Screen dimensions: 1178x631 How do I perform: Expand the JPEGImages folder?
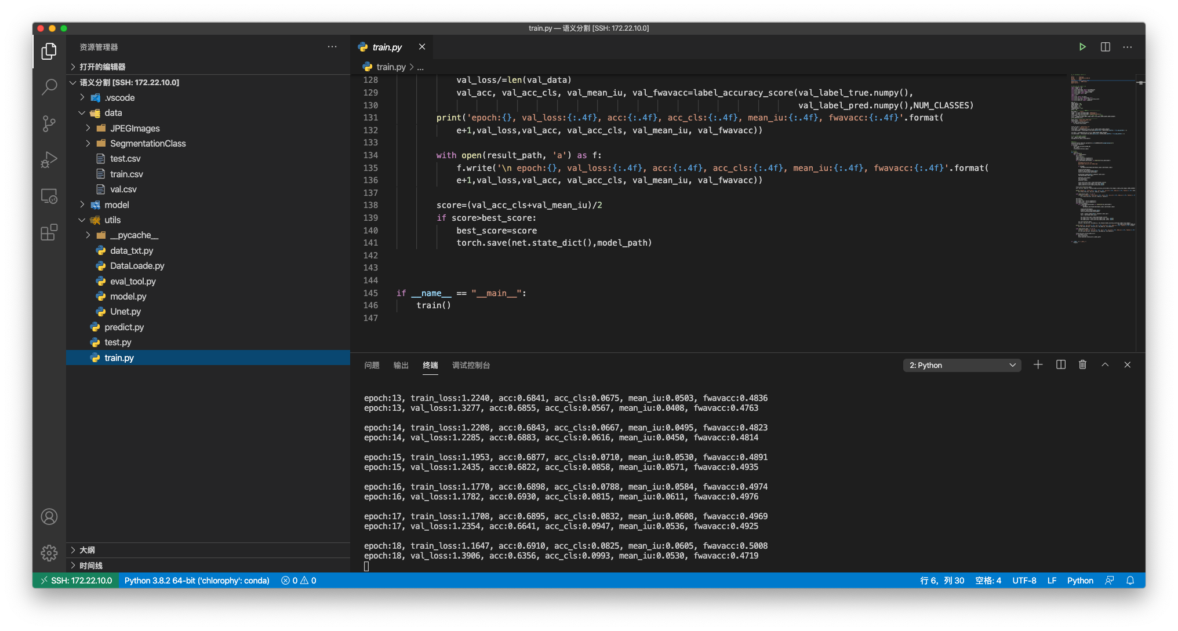(134, 128)
